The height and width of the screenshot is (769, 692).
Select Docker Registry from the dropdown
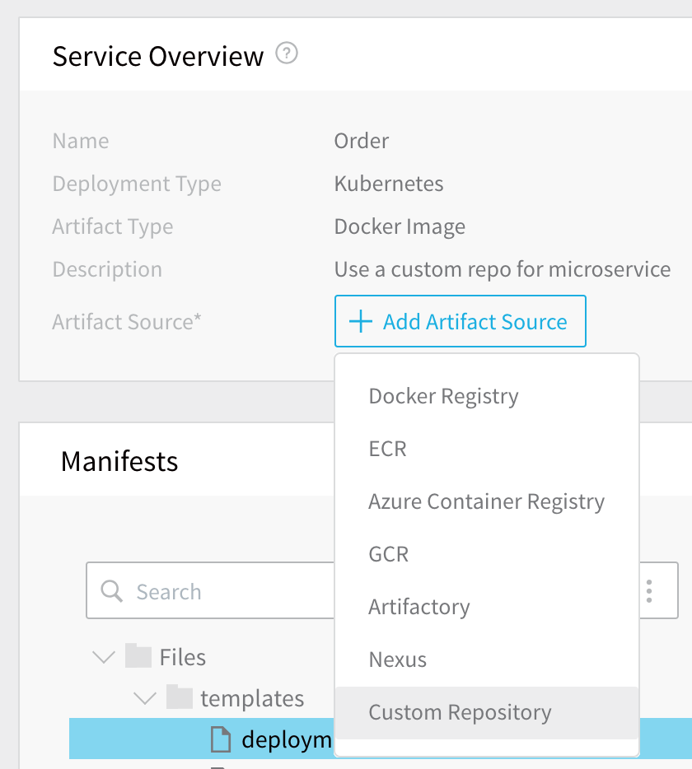point(487,396)
